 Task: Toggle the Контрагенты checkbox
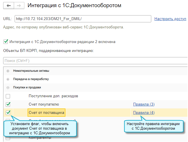tap(8, 138)
